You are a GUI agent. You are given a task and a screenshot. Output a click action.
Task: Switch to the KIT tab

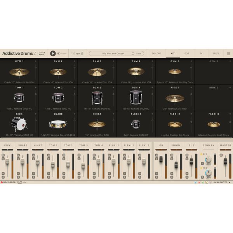point(173,54)
